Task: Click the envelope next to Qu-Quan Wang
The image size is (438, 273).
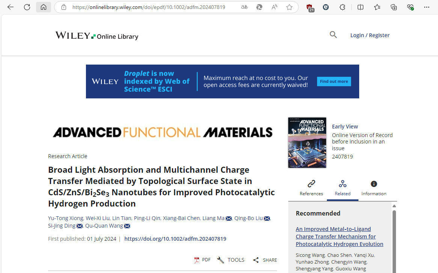Action: click(x=127, y=226)
